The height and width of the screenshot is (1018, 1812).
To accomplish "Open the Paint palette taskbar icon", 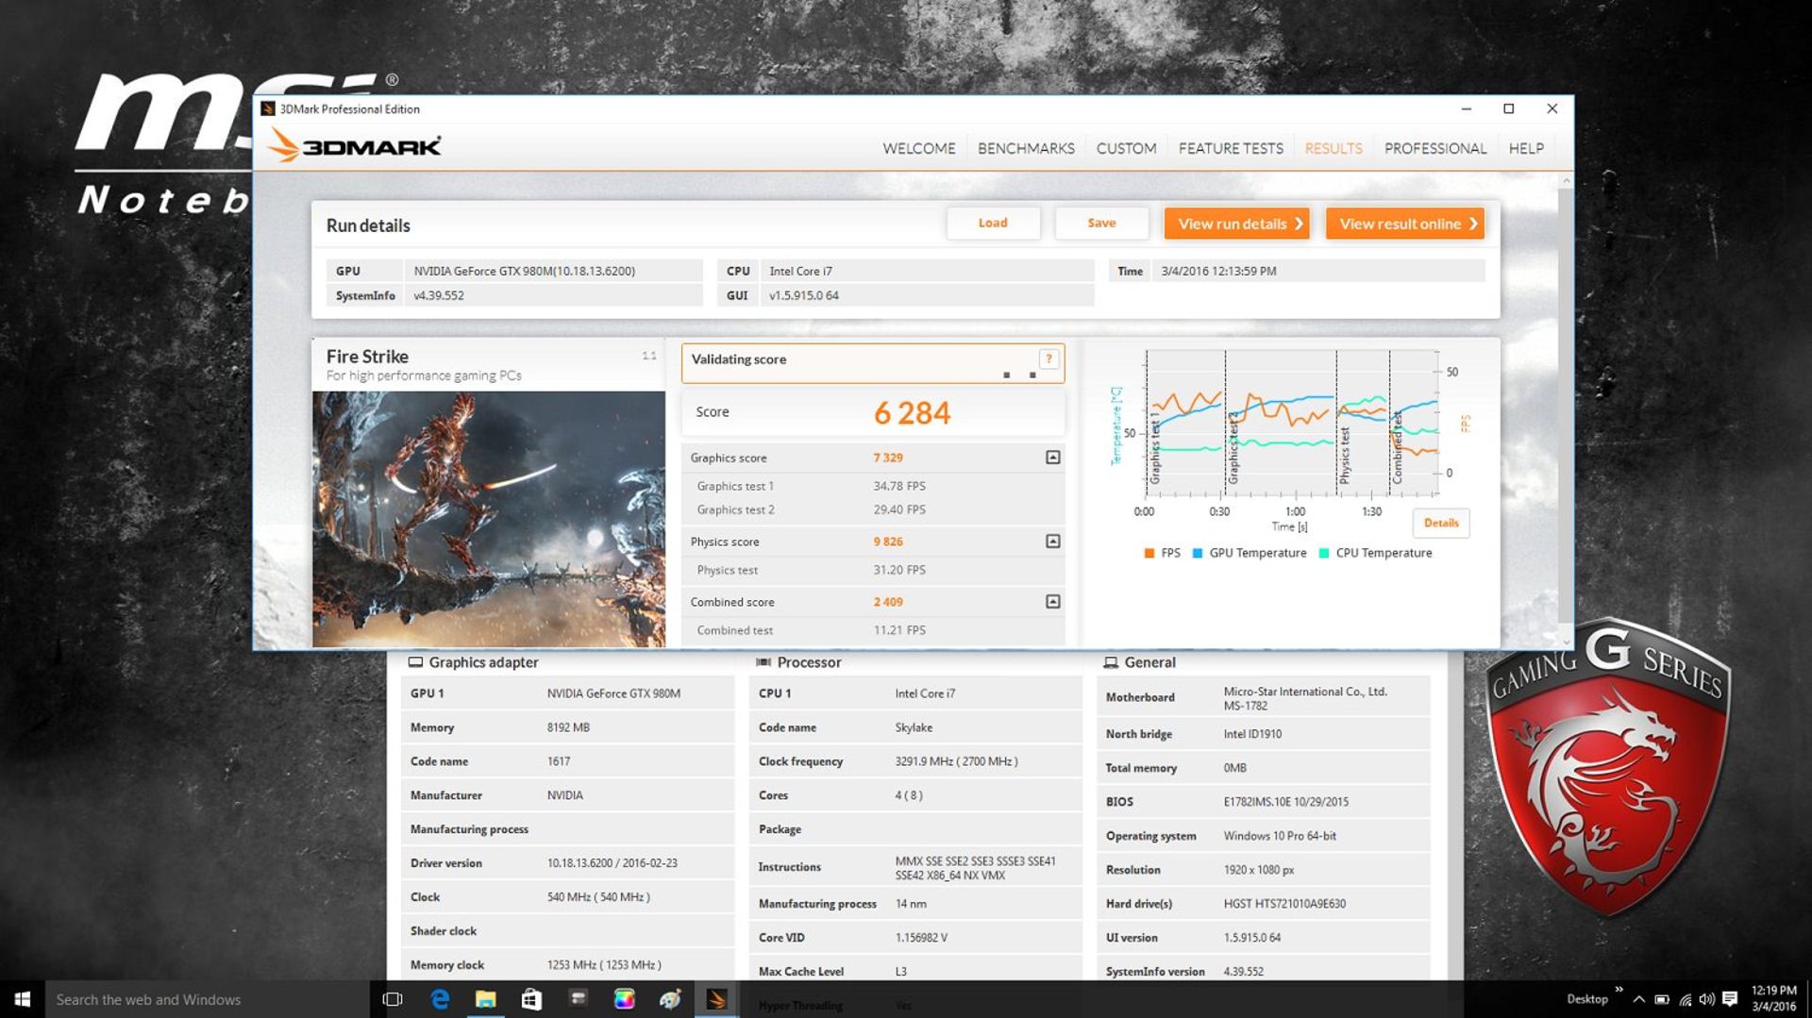I will coord(670,999).
